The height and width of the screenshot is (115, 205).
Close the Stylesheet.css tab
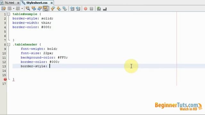pyautogui.click(x=52, y=3)
